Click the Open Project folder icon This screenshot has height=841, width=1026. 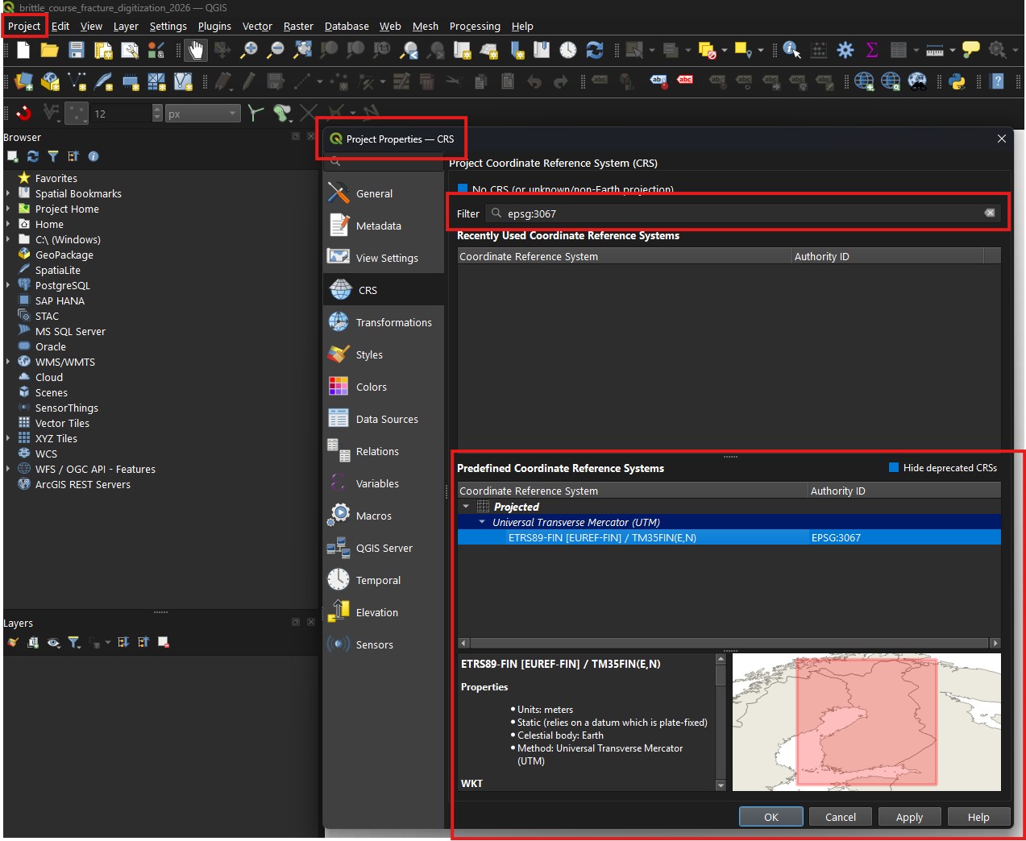click(49, 51)
